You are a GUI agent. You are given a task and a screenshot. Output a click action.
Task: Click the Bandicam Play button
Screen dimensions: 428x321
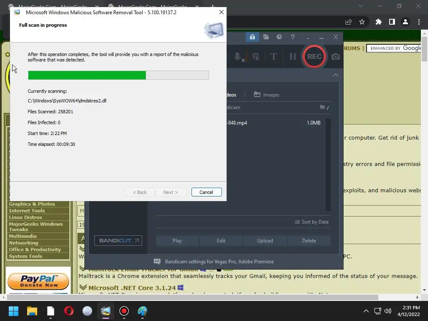(x=177, y=241)
